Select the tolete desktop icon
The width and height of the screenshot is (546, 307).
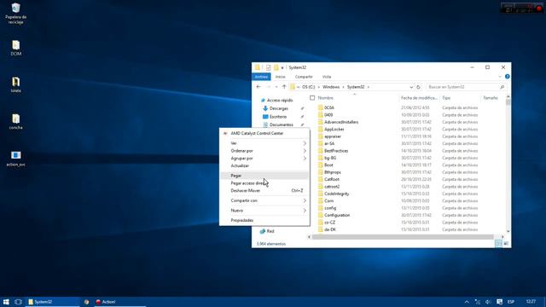pos(15,84)
